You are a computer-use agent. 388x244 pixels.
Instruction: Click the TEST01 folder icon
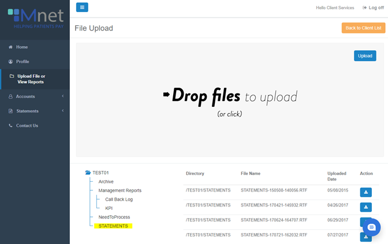click(88, 172)
